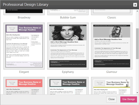Image resolution: width=139 pixels, height=105 pixels.
Task: Click the Broadway label text
Action: pos(24,17)
